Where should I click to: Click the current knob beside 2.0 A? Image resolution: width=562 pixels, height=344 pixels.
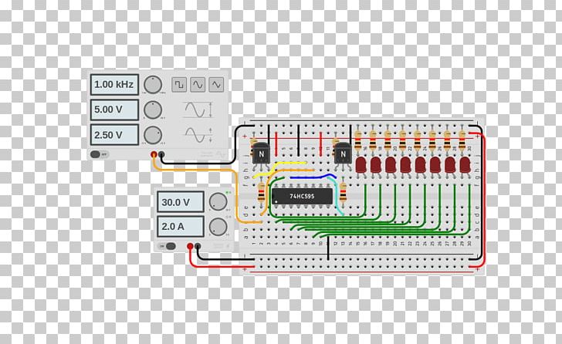pyautogui.click(x=218, y=226)
